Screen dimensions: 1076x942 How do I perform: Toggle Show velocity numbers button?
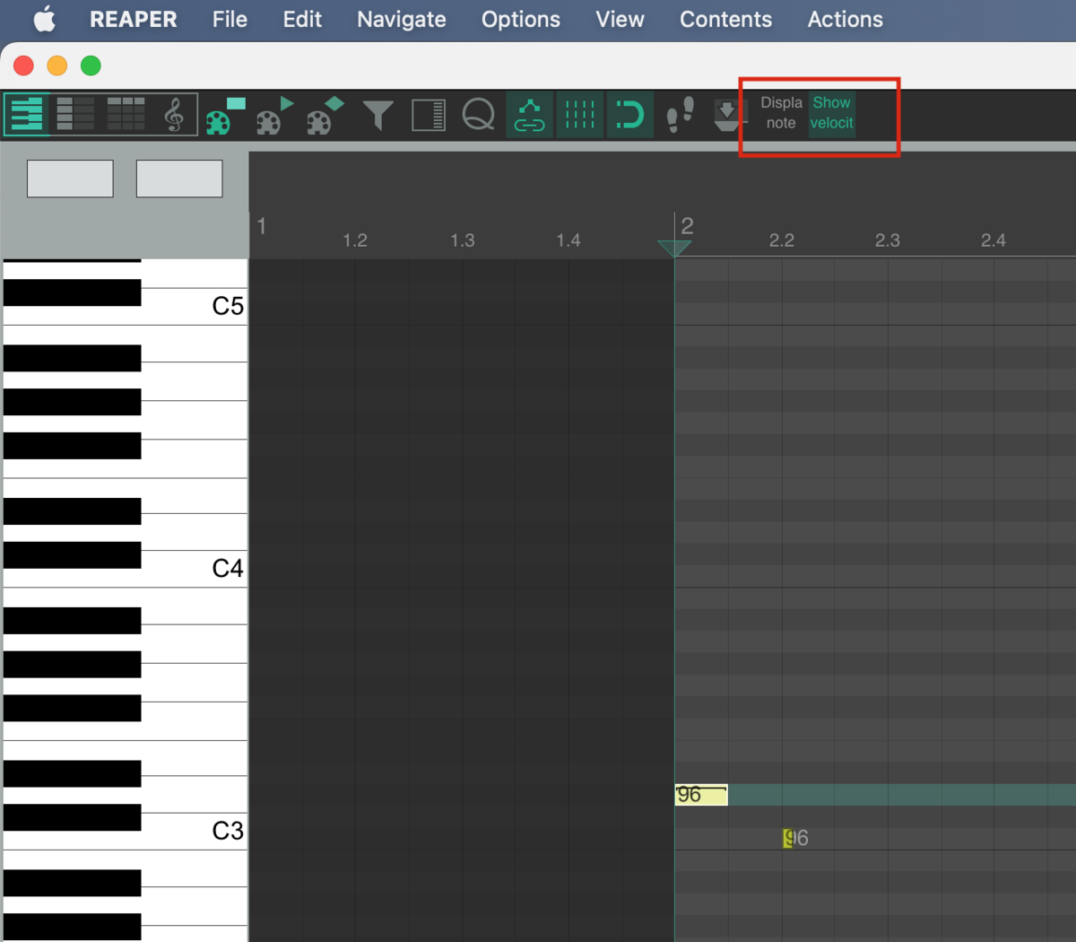(831, 113)
